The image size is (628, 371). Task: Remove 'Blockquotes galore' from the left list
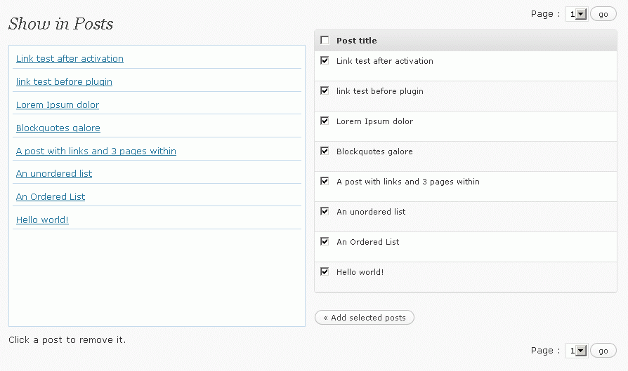point(58,128)
